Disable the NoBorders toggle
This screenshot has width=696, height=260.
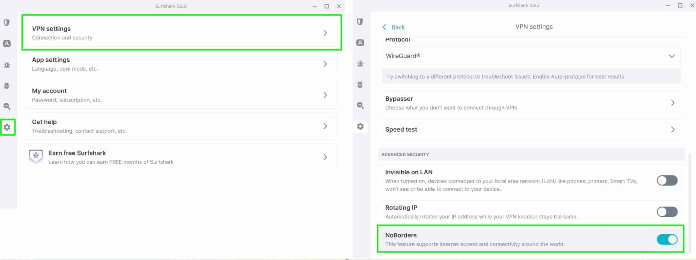coord(667,239)
